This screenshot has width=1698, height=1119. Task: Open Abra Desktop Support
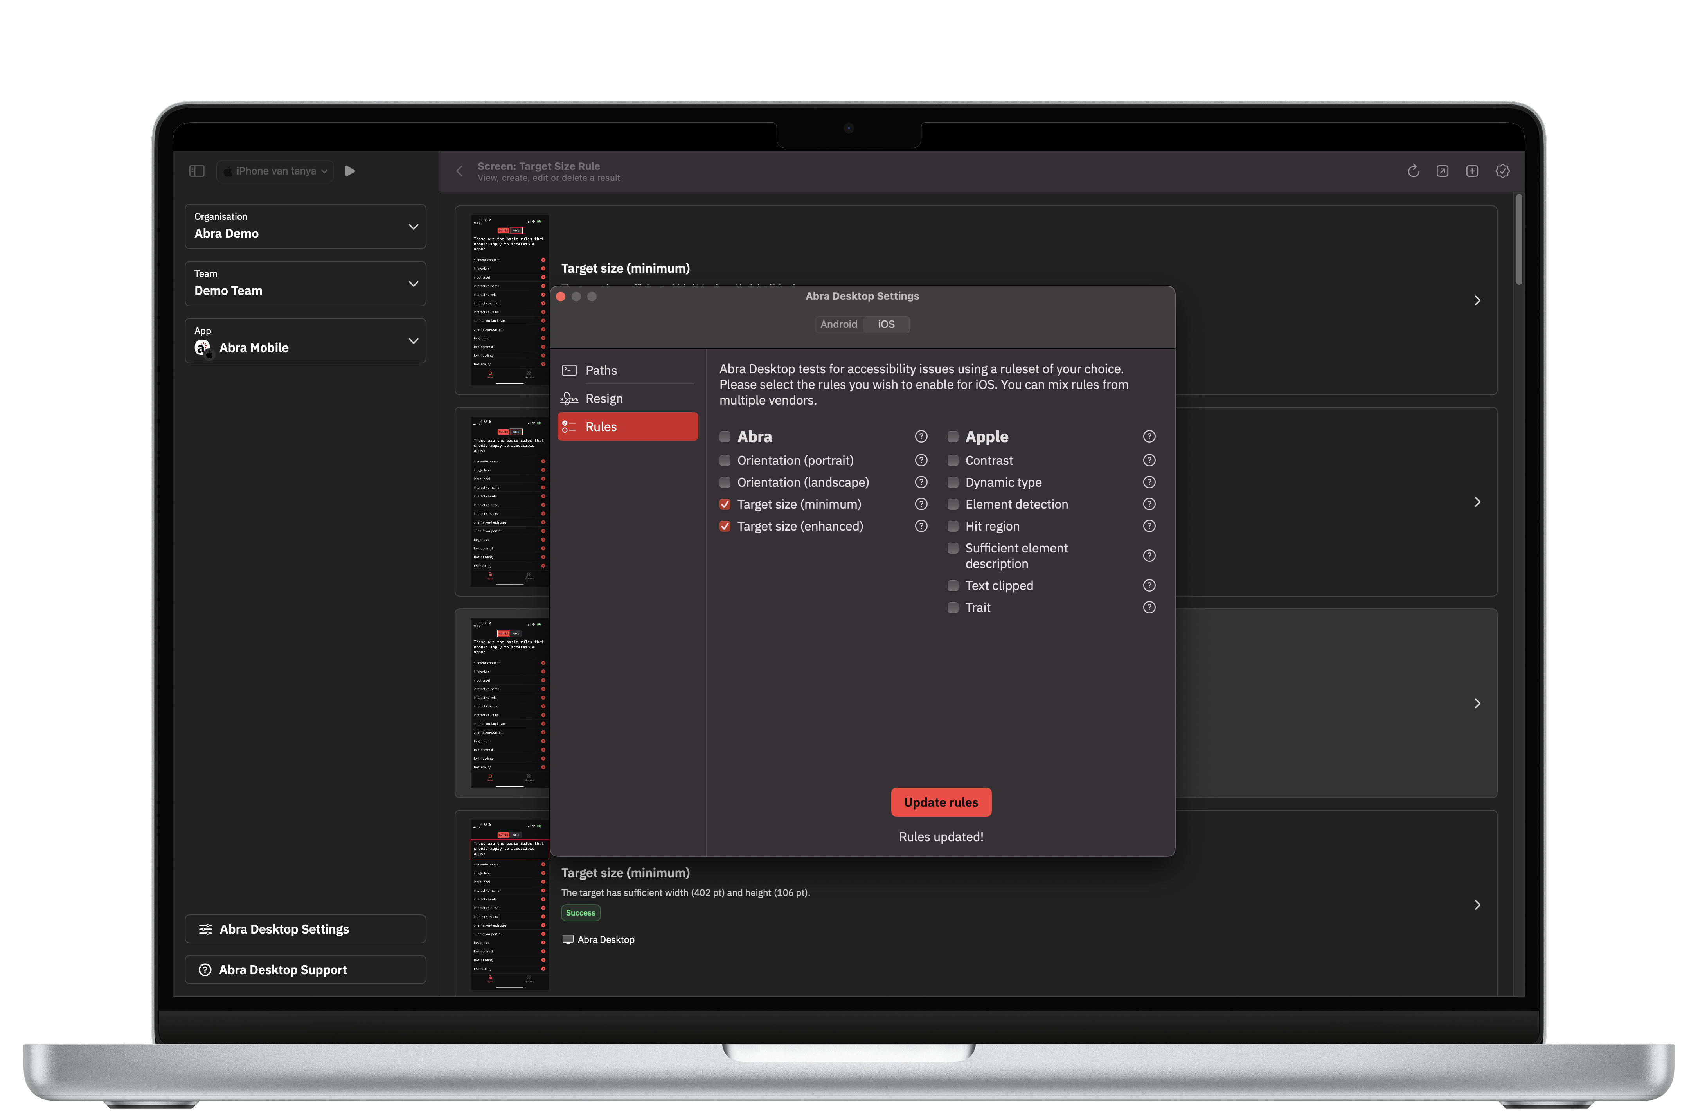click(x=305, y=969)
